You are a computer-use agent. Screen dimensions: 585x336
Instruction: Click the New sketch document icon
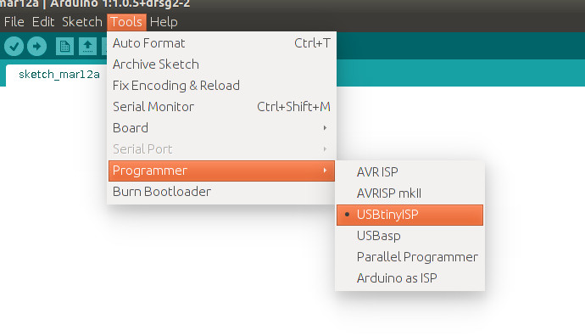pyautogui.click(x=64, y=47)
